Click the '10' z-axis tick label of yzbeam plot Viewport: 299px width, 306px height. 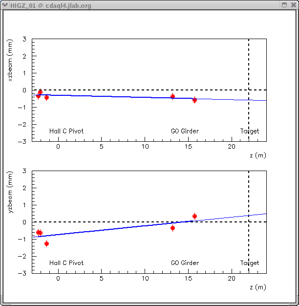click(x=145, y=279)
